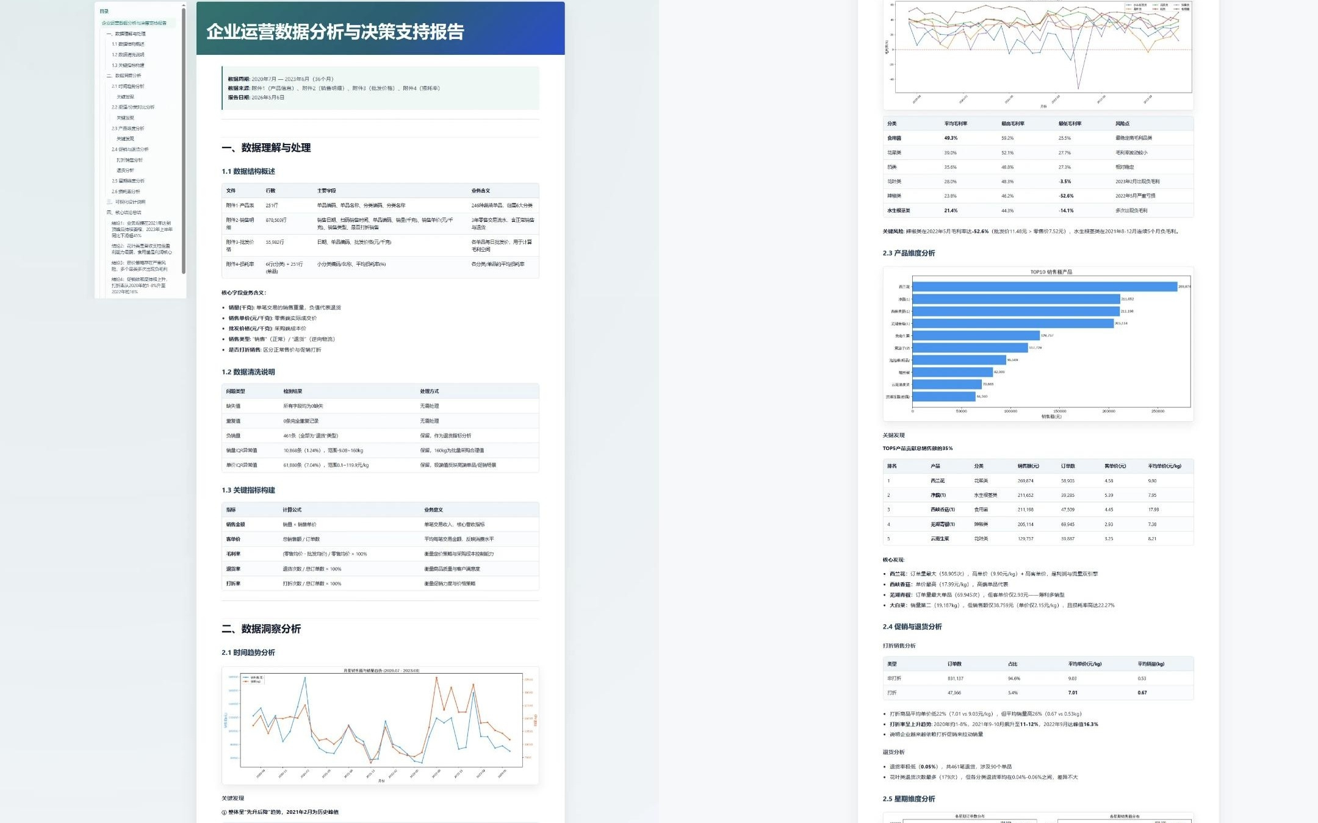Viewport: 1318px width, 823px height.
Task: Go to '1.2 数据清洗说明' in the table of contents
Action: pos(128,55)
